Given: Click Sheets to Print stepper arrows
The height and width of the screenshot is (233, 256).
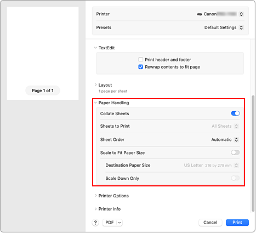Looking at the screenshot, I should 236,126.
